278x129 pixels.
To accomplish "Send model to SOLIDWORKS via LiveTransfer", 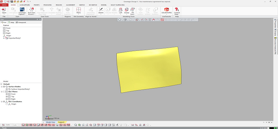I will tap(167, 11).
